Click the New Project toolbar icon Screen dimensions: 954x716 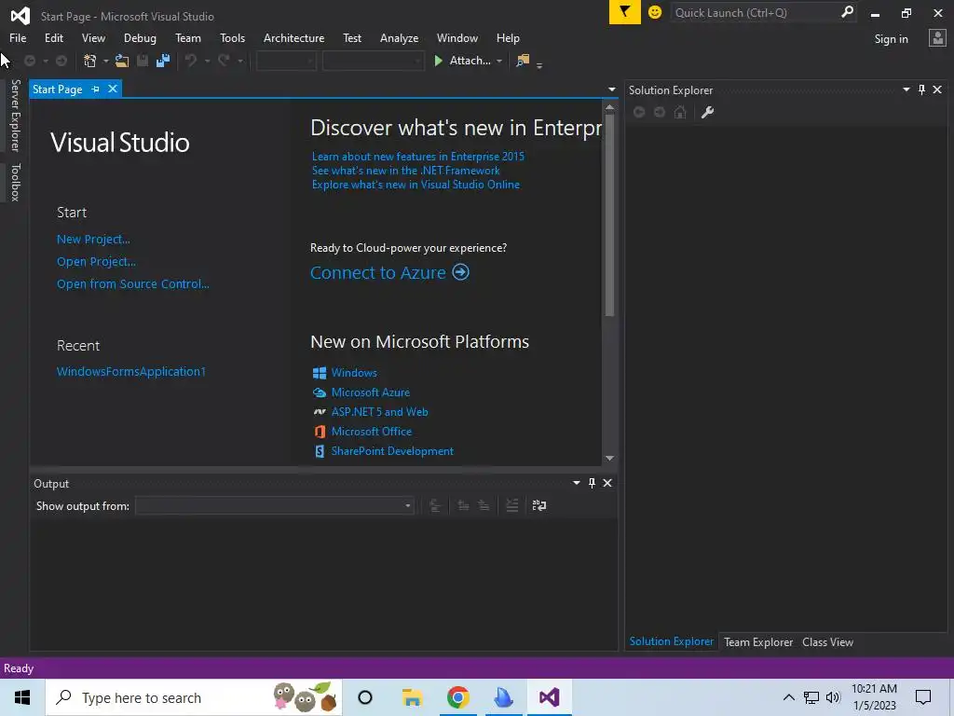90,61
